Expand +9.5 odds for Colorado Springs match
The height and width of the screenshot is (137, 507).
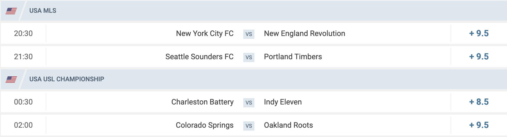[479, 125]
